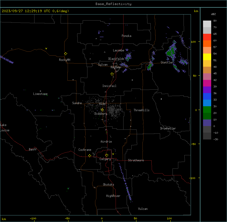Select the Lacombe city label
This screenshot has height=222, width=227.
119,50
